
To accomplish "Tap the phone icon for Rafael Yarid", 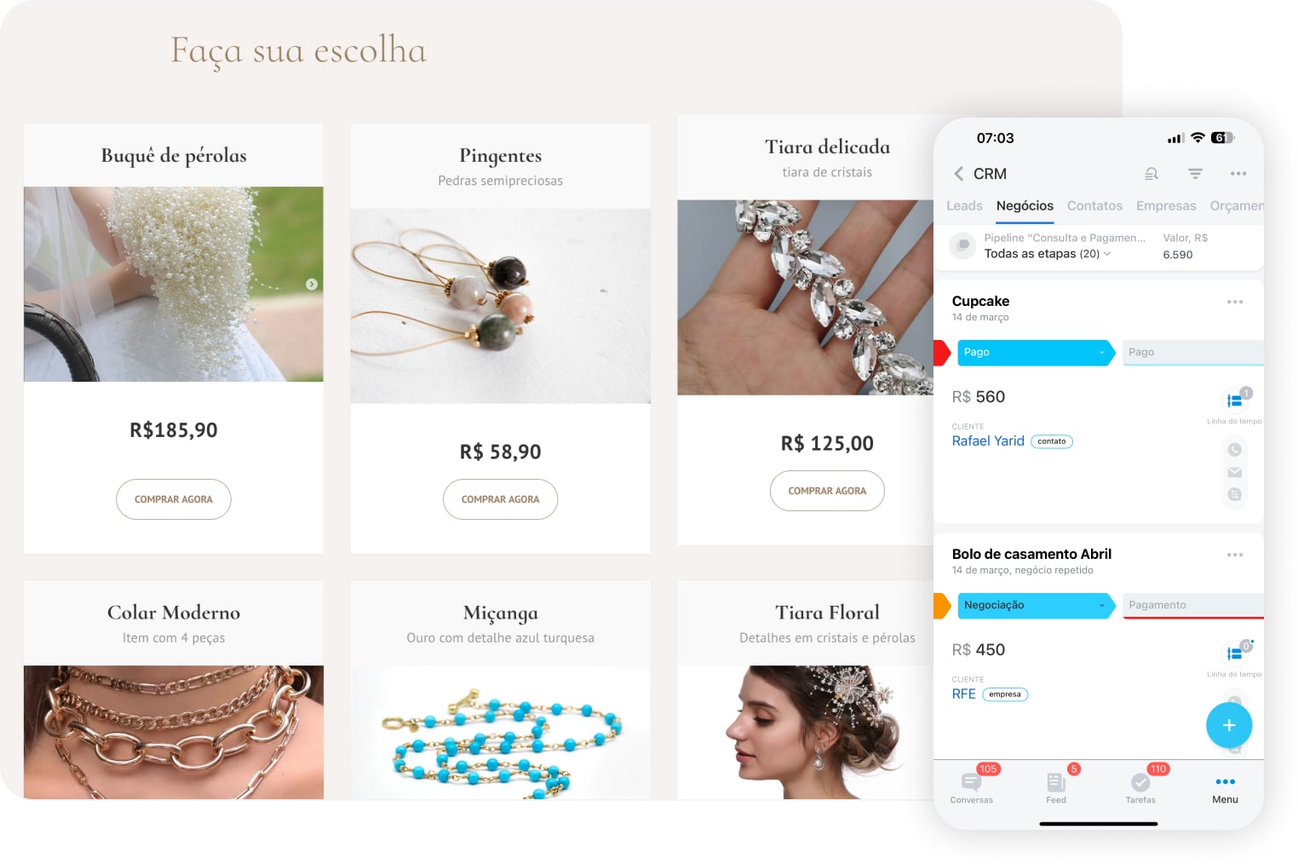I will pos(1234,450).
